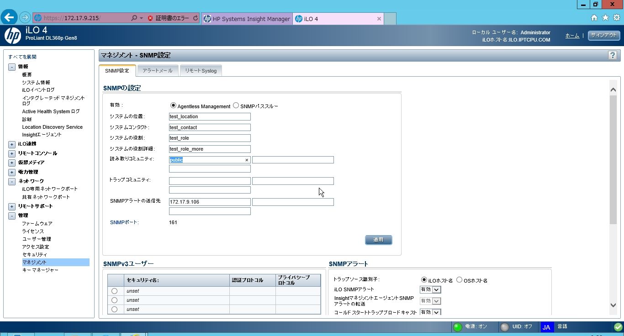This screenshot has height=336, width=624.
Task: Collapse the 管理 section
Action: [x=12, y=215]
